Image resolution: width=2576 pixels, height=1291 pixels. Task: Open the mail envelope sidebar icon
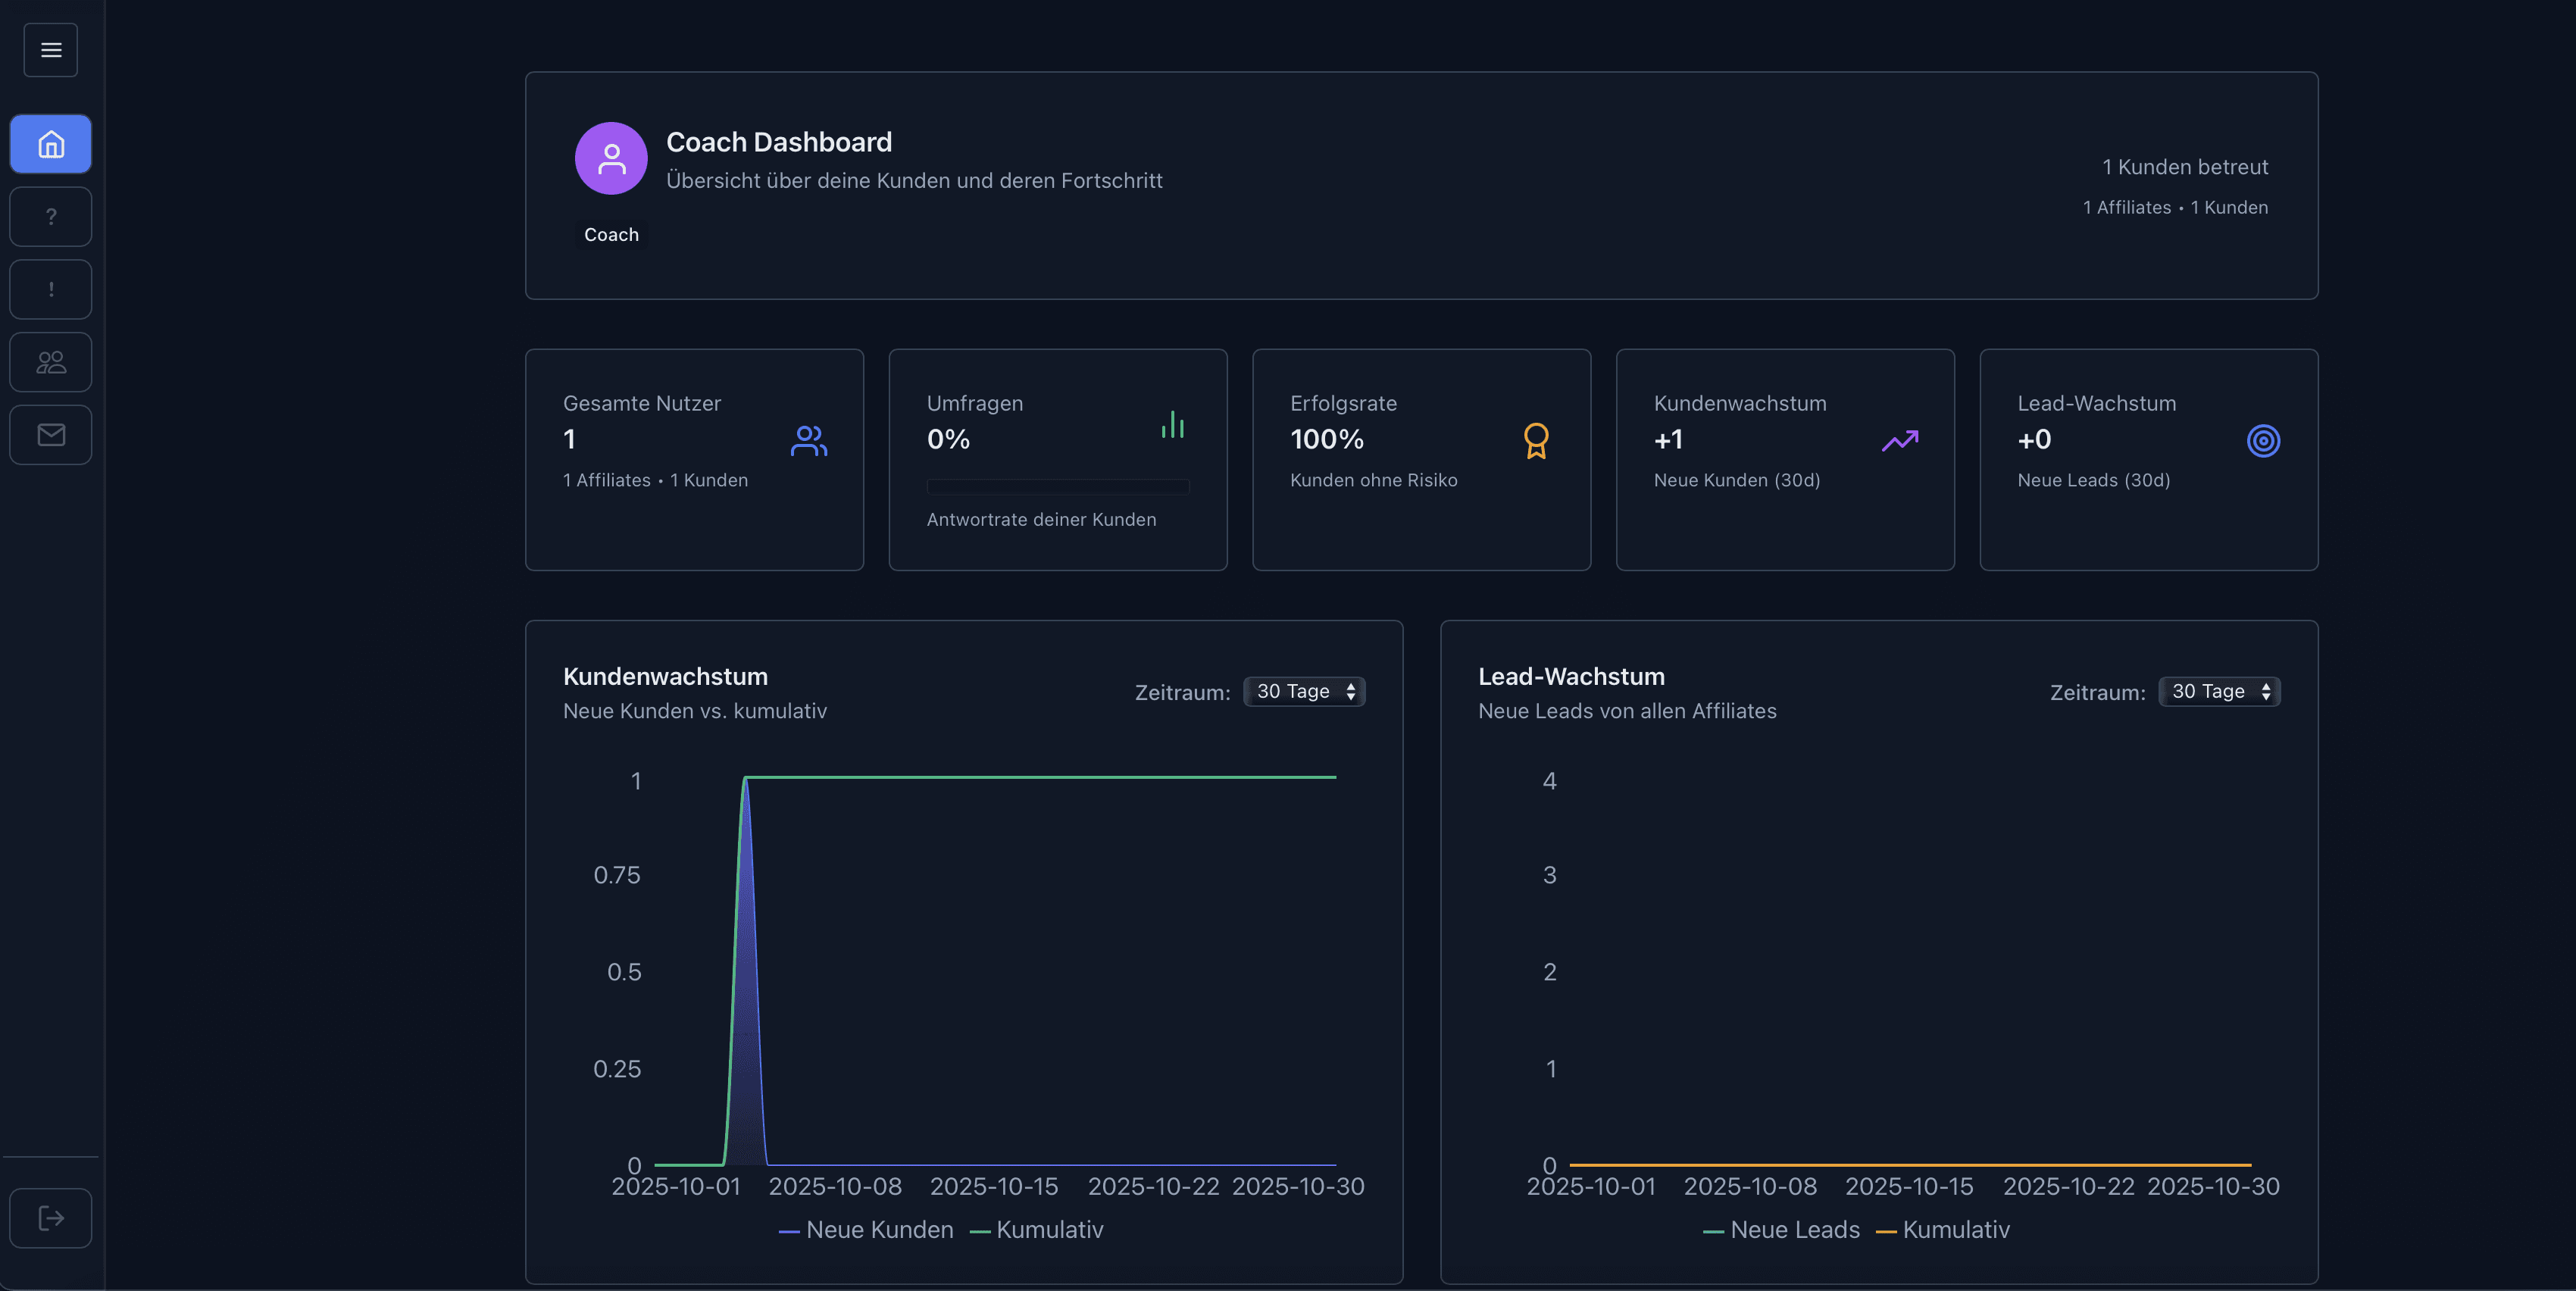[51, 435]
